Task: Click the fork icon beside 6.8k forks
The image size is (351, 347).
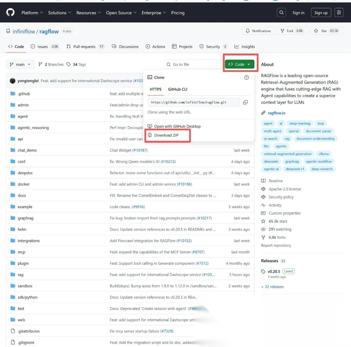Action: coord(263,237)
